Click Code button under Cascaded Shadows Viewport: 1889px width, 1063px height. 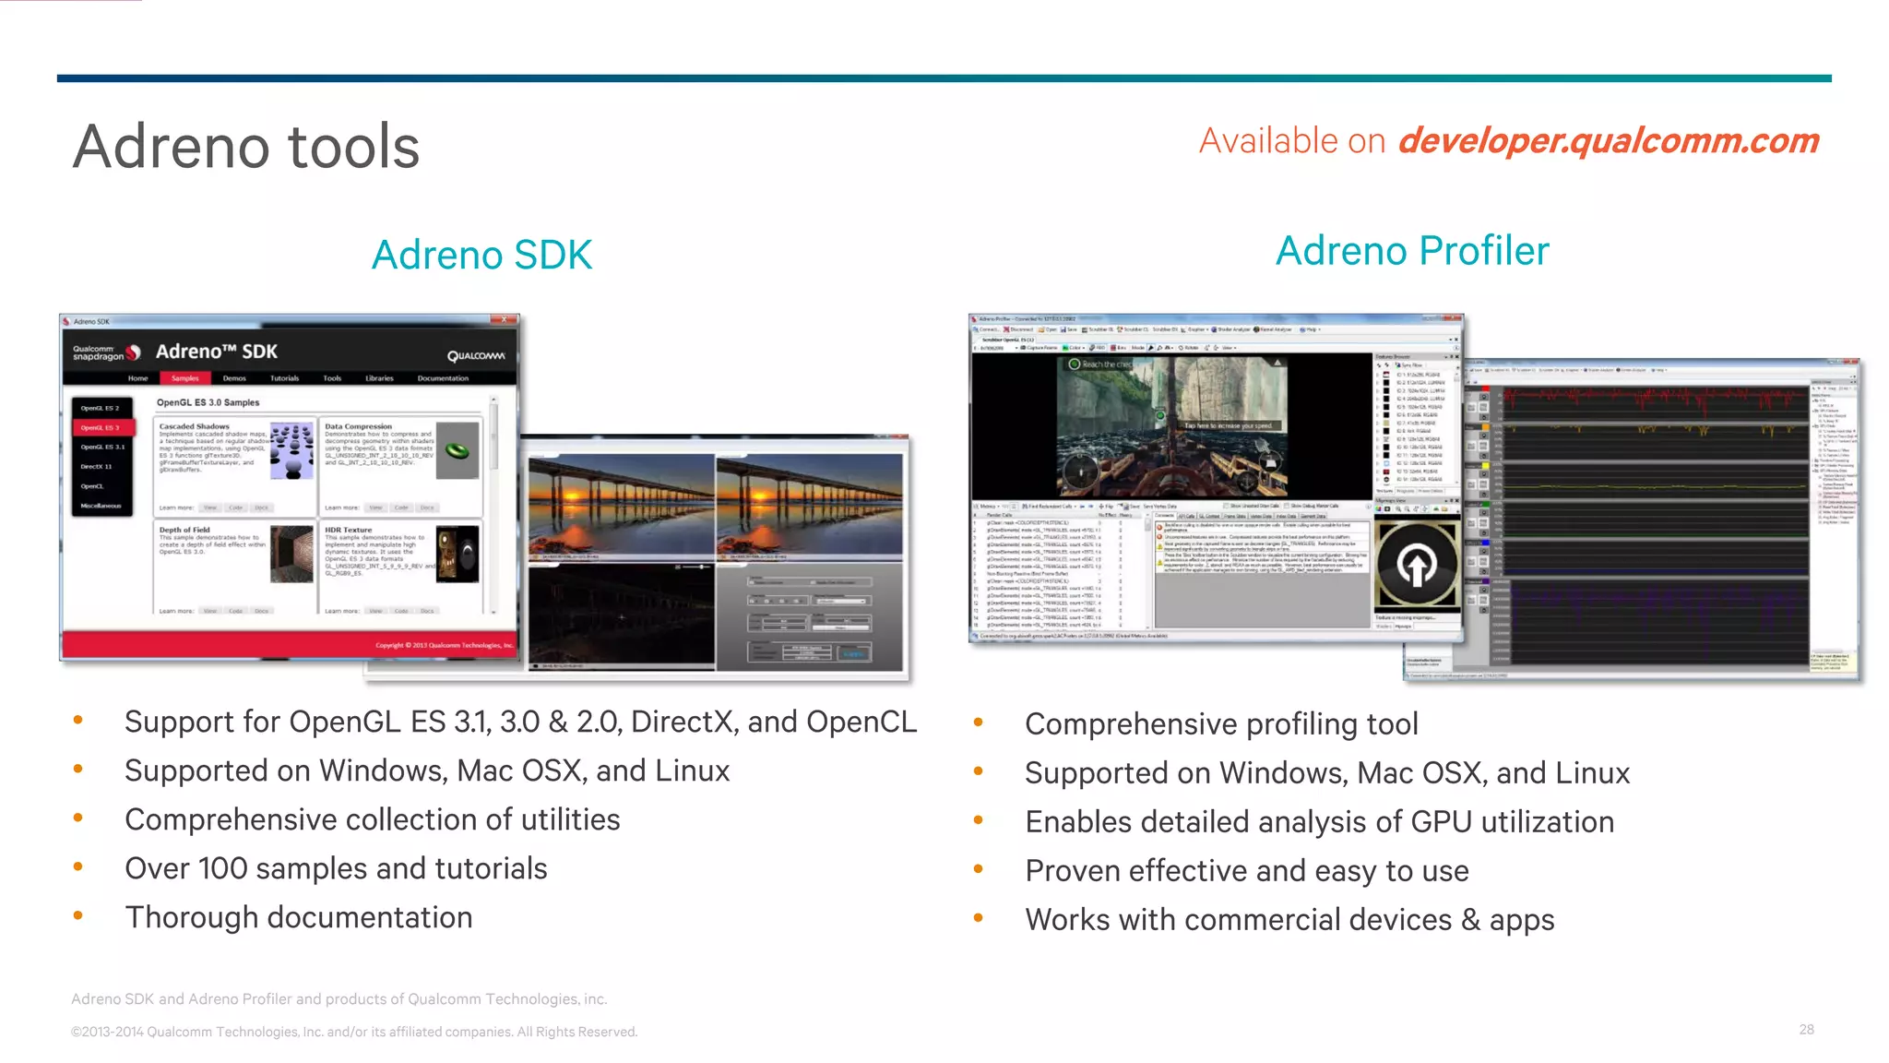pos(236,508)
